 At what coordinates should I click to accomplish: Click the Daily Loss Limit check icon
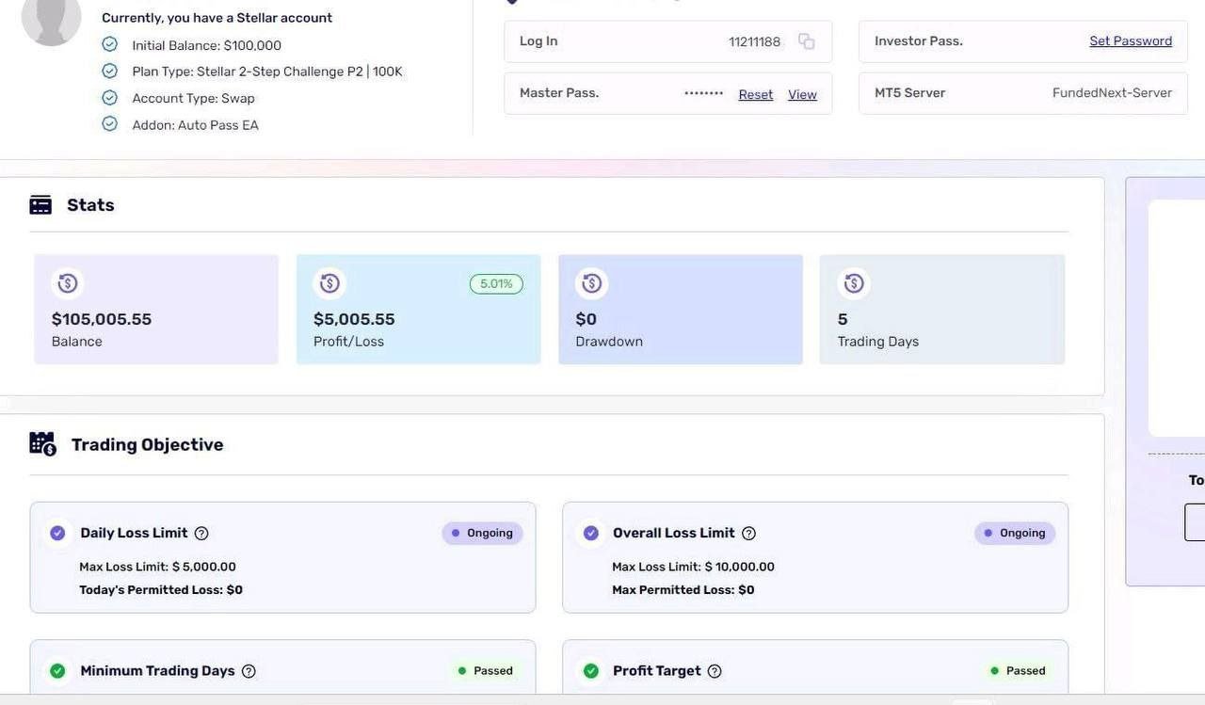pos(57,534)
